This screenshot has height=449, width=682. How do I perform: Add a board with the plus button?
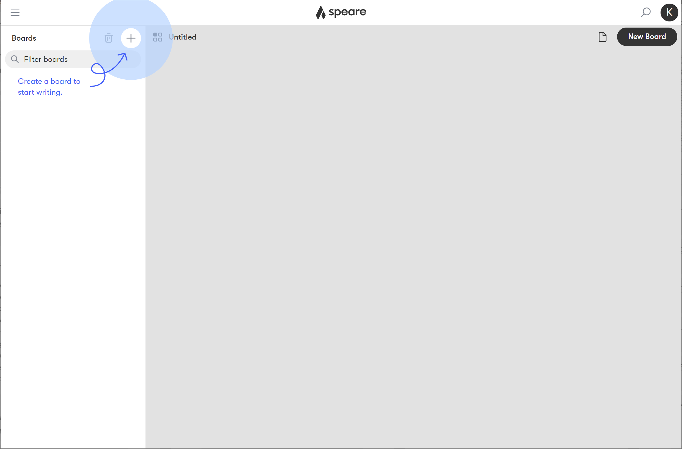[x=131, y=38]
